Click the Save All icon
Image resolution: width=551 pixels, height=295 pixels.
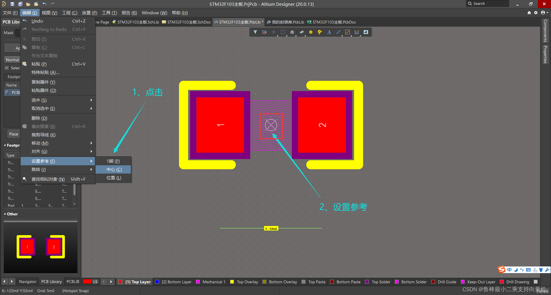tap(20, 4)
